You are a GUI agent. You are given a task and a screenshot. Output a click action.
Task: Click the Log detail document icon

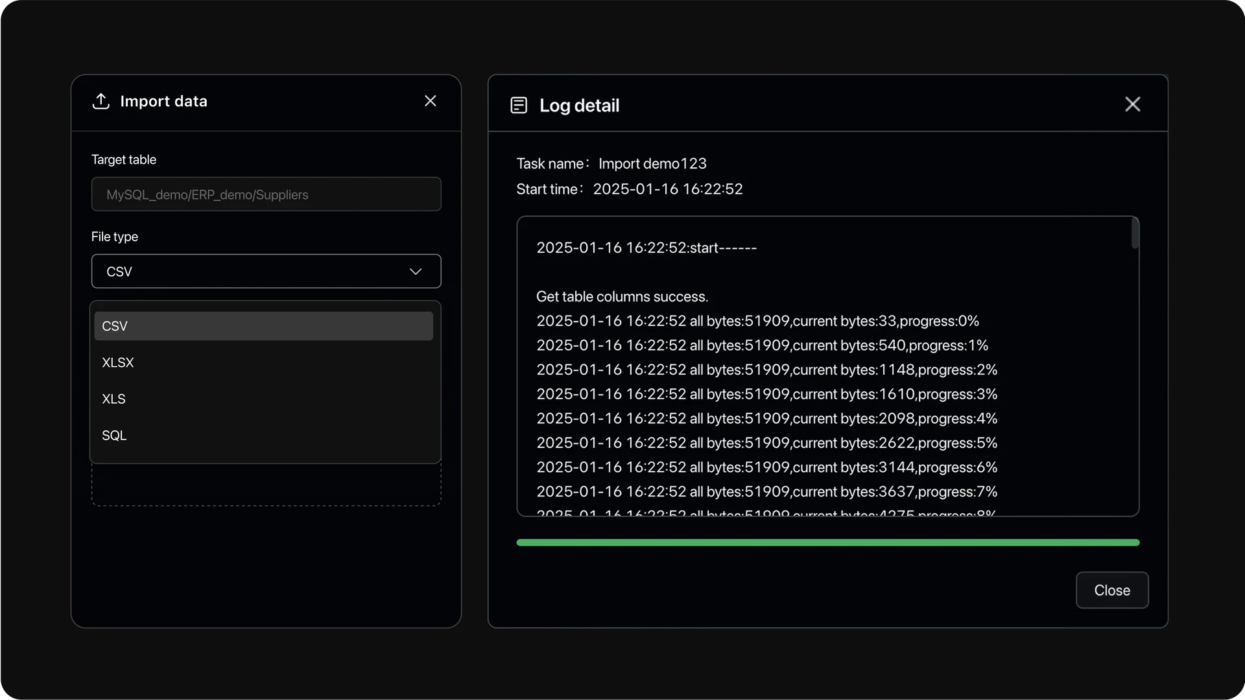(x=519, y=105)
